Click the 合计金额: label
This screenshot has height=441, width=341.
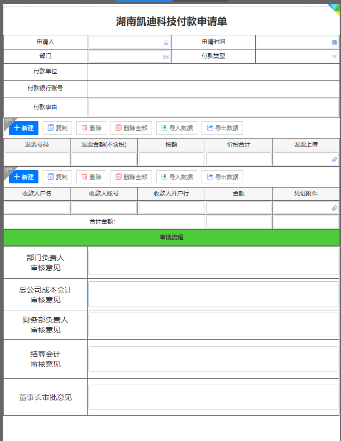(x=103, y=222)
